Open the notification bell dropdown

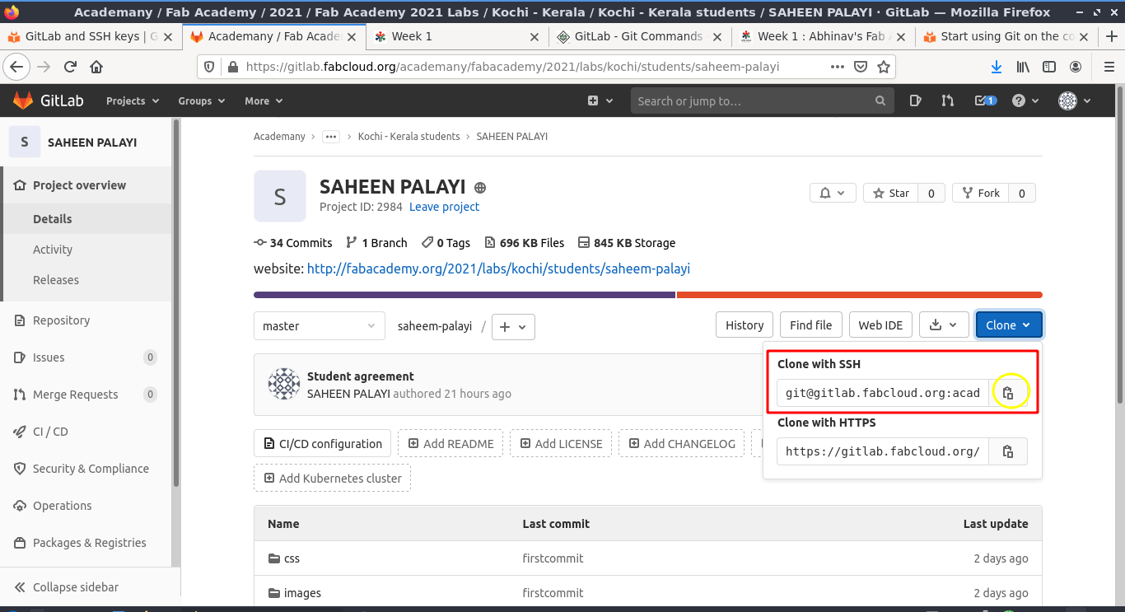(833, 193)
